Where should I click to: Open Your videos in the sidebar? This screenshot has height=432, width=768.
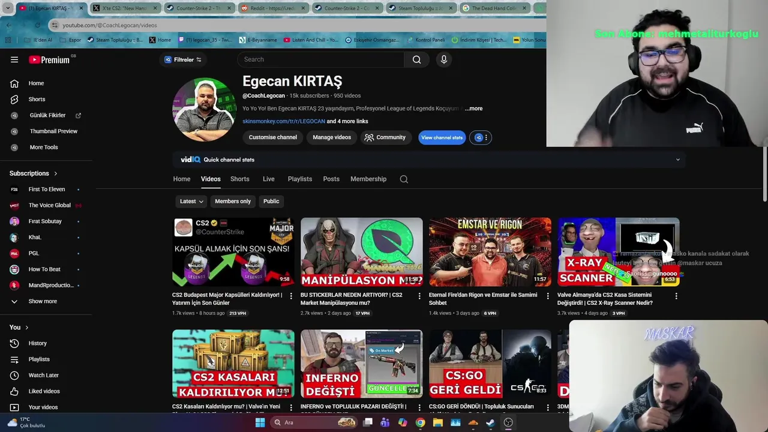pos(43,407)
